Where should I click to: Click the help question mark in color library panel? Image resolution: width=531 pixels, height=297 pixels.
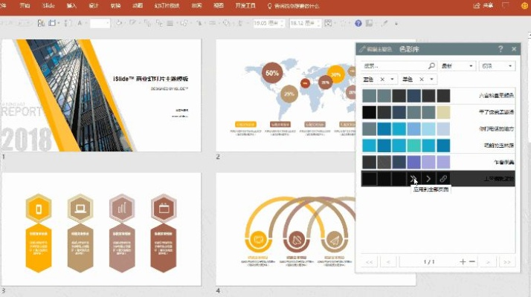coord(501,49)
